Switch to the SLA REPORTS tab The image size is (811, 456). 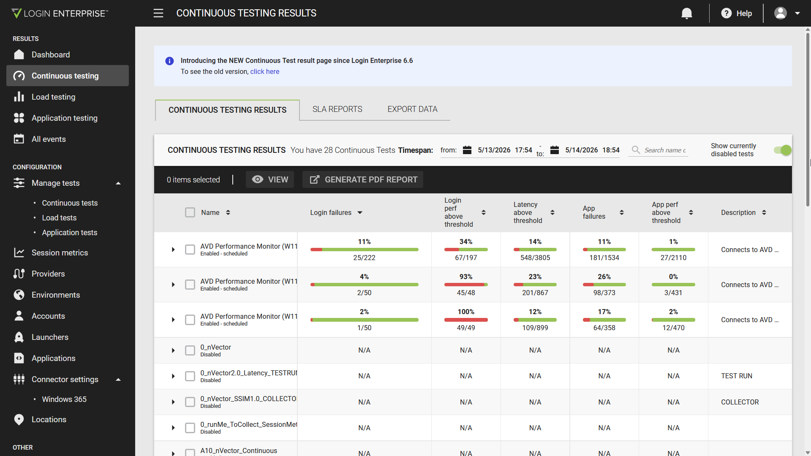[x=337, y=109]
